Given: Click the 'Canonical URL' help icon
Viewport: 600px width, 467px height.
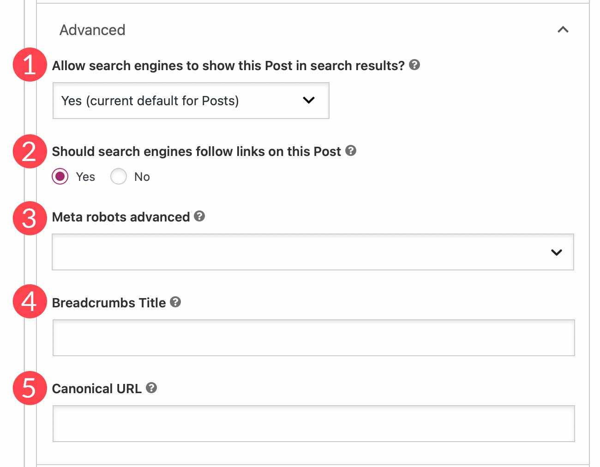Looking at the screenshot, I should point(152,388).
